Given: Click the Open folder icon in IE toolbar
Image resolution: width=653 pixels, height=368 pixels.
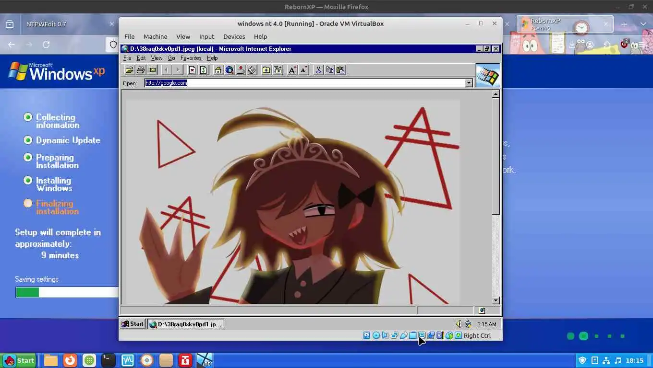Looking at the screenshot, I should pos(129,70).
